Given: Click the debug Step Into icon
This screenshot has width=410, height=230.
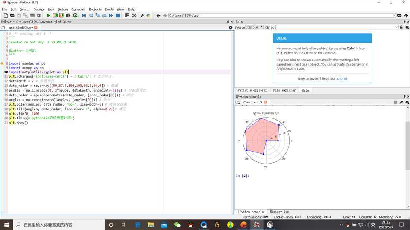Looking at the screenshot, I should pos(98,16).
